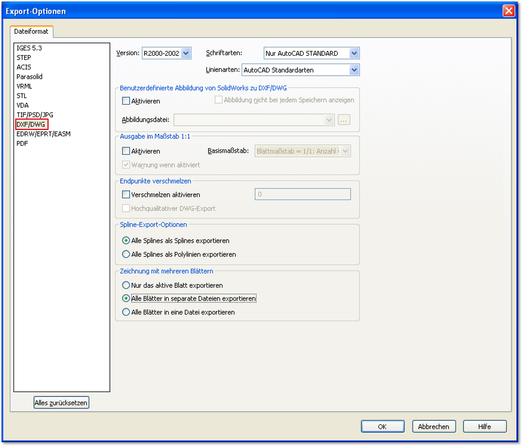
Task: Click the Abbrechen button
Action: (x=434, y=427)
